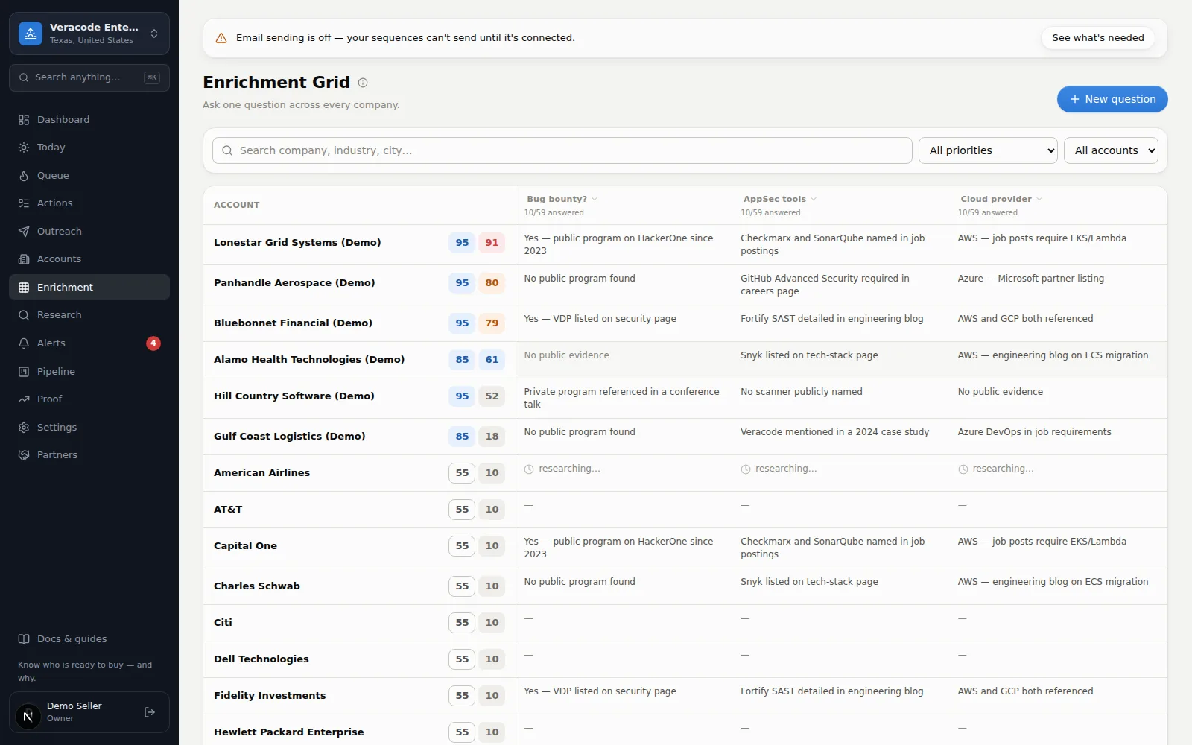Click Bluebonnet Financial score 79
Image resolution: width=1192 pixels, height=745 pixels.
click(492, 323)
